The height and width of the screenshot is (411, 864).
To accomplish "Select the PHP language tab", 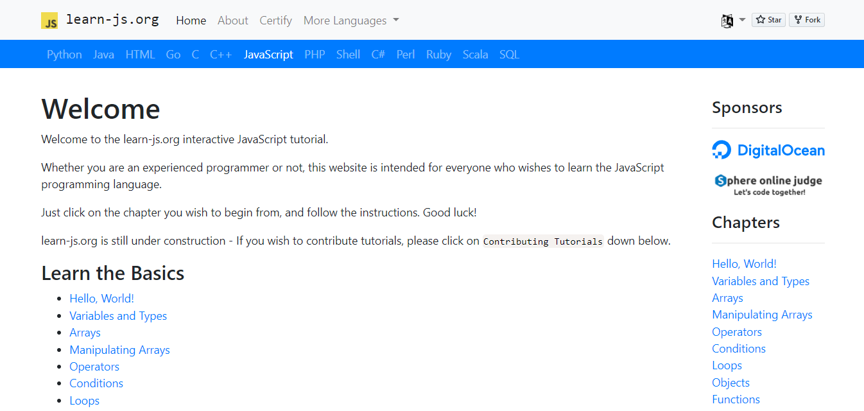I will (x=315, y=54).
